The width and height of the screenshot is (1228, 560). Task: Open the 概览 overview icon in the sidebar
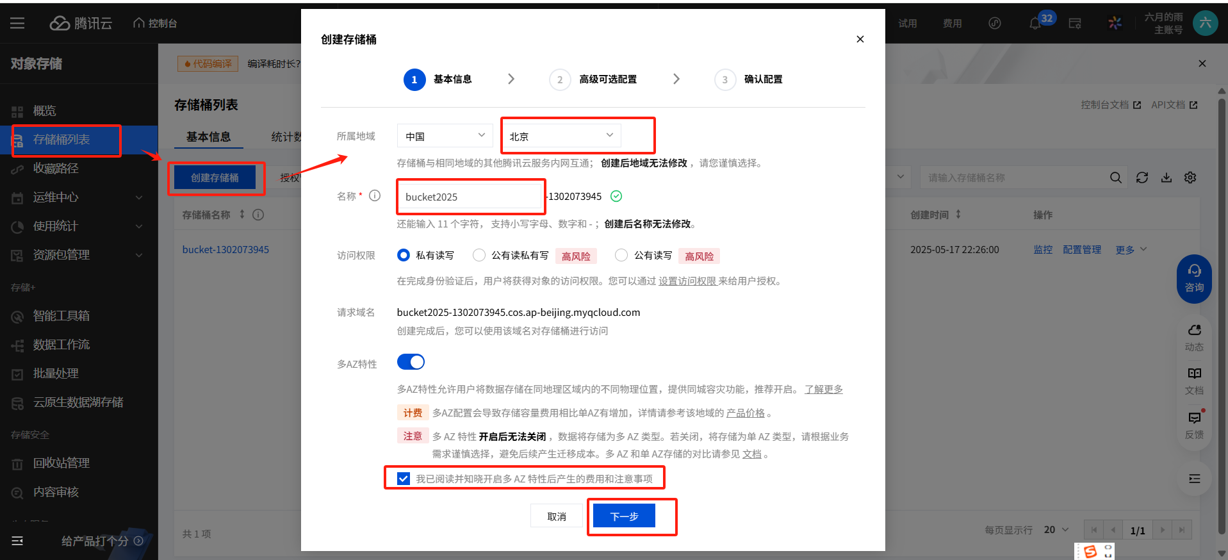pos(17,111)
